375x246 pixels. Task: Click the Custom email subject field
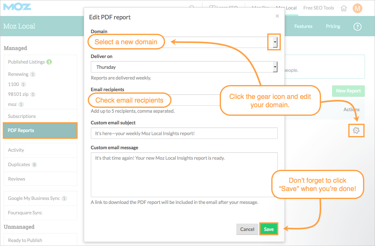pos(184,133)
